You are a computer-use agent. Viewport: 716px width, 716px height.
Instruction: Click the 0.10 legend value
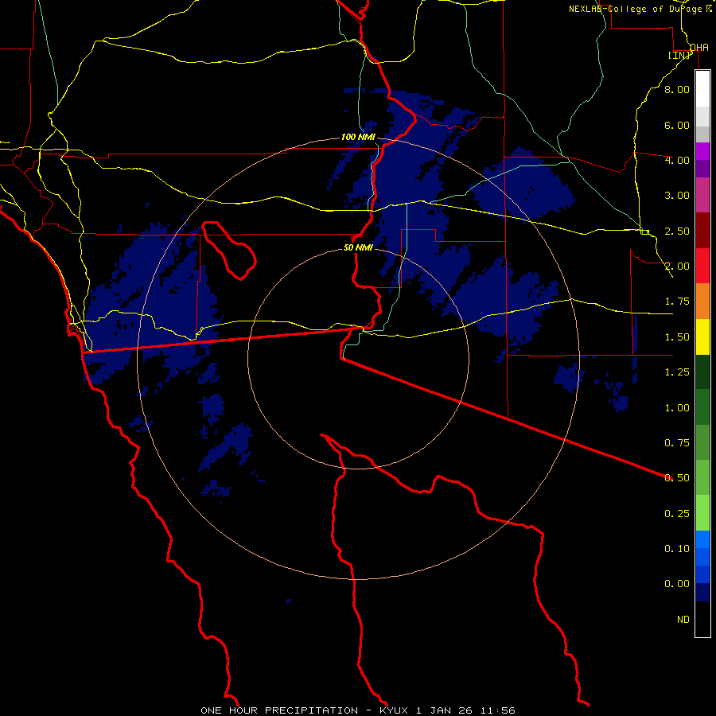pos(677,549)
